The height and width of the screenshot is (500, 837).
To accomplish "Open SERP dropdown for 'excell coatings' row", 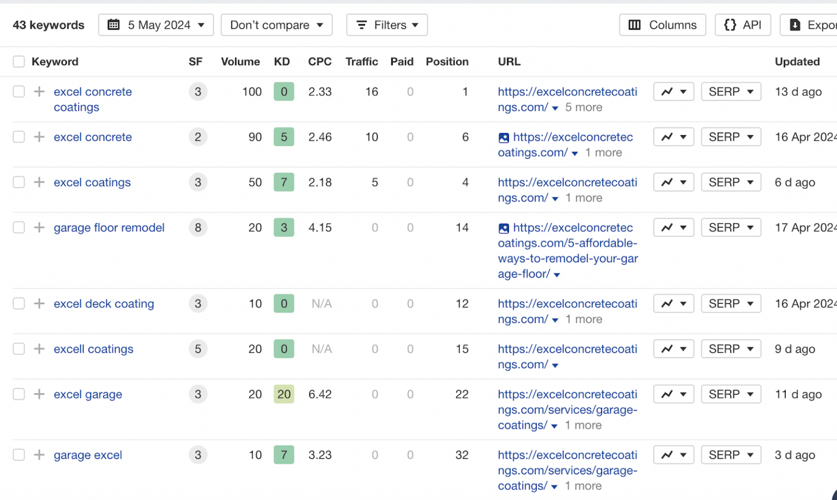I will click(x=731, y=349).
